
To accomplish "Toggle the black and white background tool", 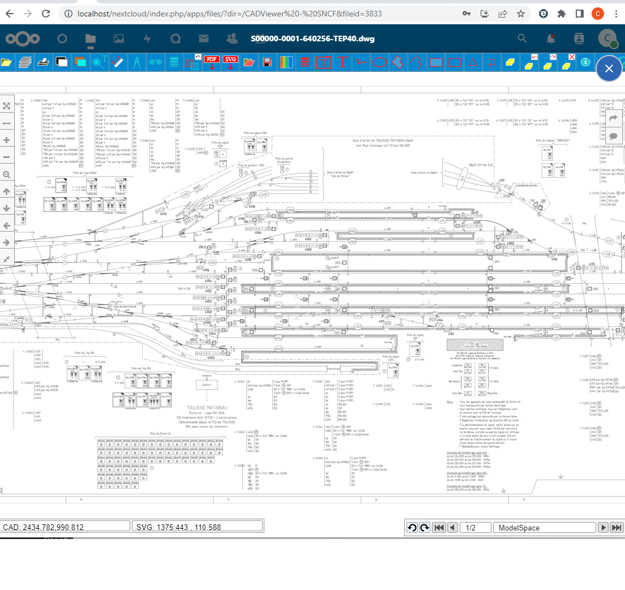I will point(62,62).
